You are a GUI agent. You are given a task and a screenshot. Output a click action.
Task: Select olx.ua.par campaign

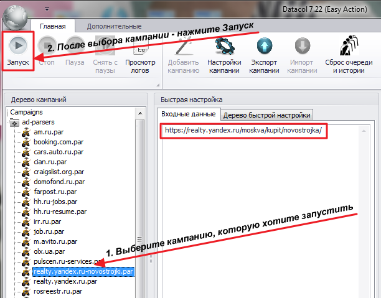click(49, 251)
